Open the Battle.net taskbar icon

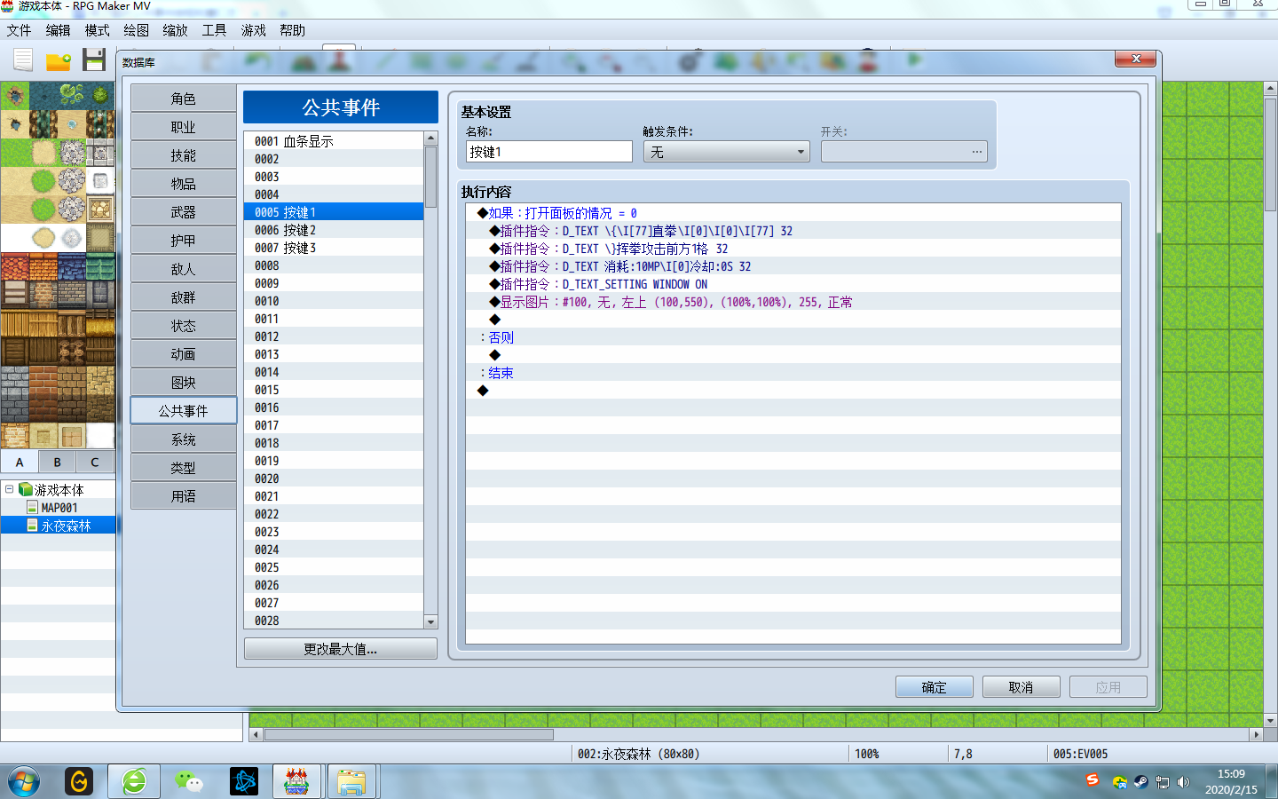tap(244, 781)
